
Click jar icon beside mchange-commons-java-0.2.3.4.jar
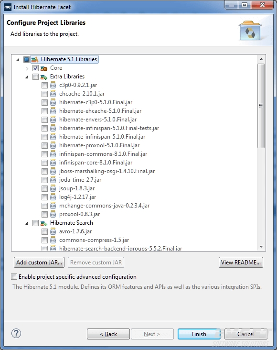[x=53, y=206]
